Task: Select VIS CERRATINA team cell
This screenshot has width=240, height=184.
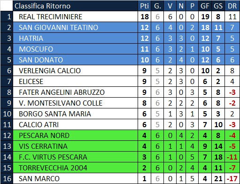Action: click(x=75, y=146)
